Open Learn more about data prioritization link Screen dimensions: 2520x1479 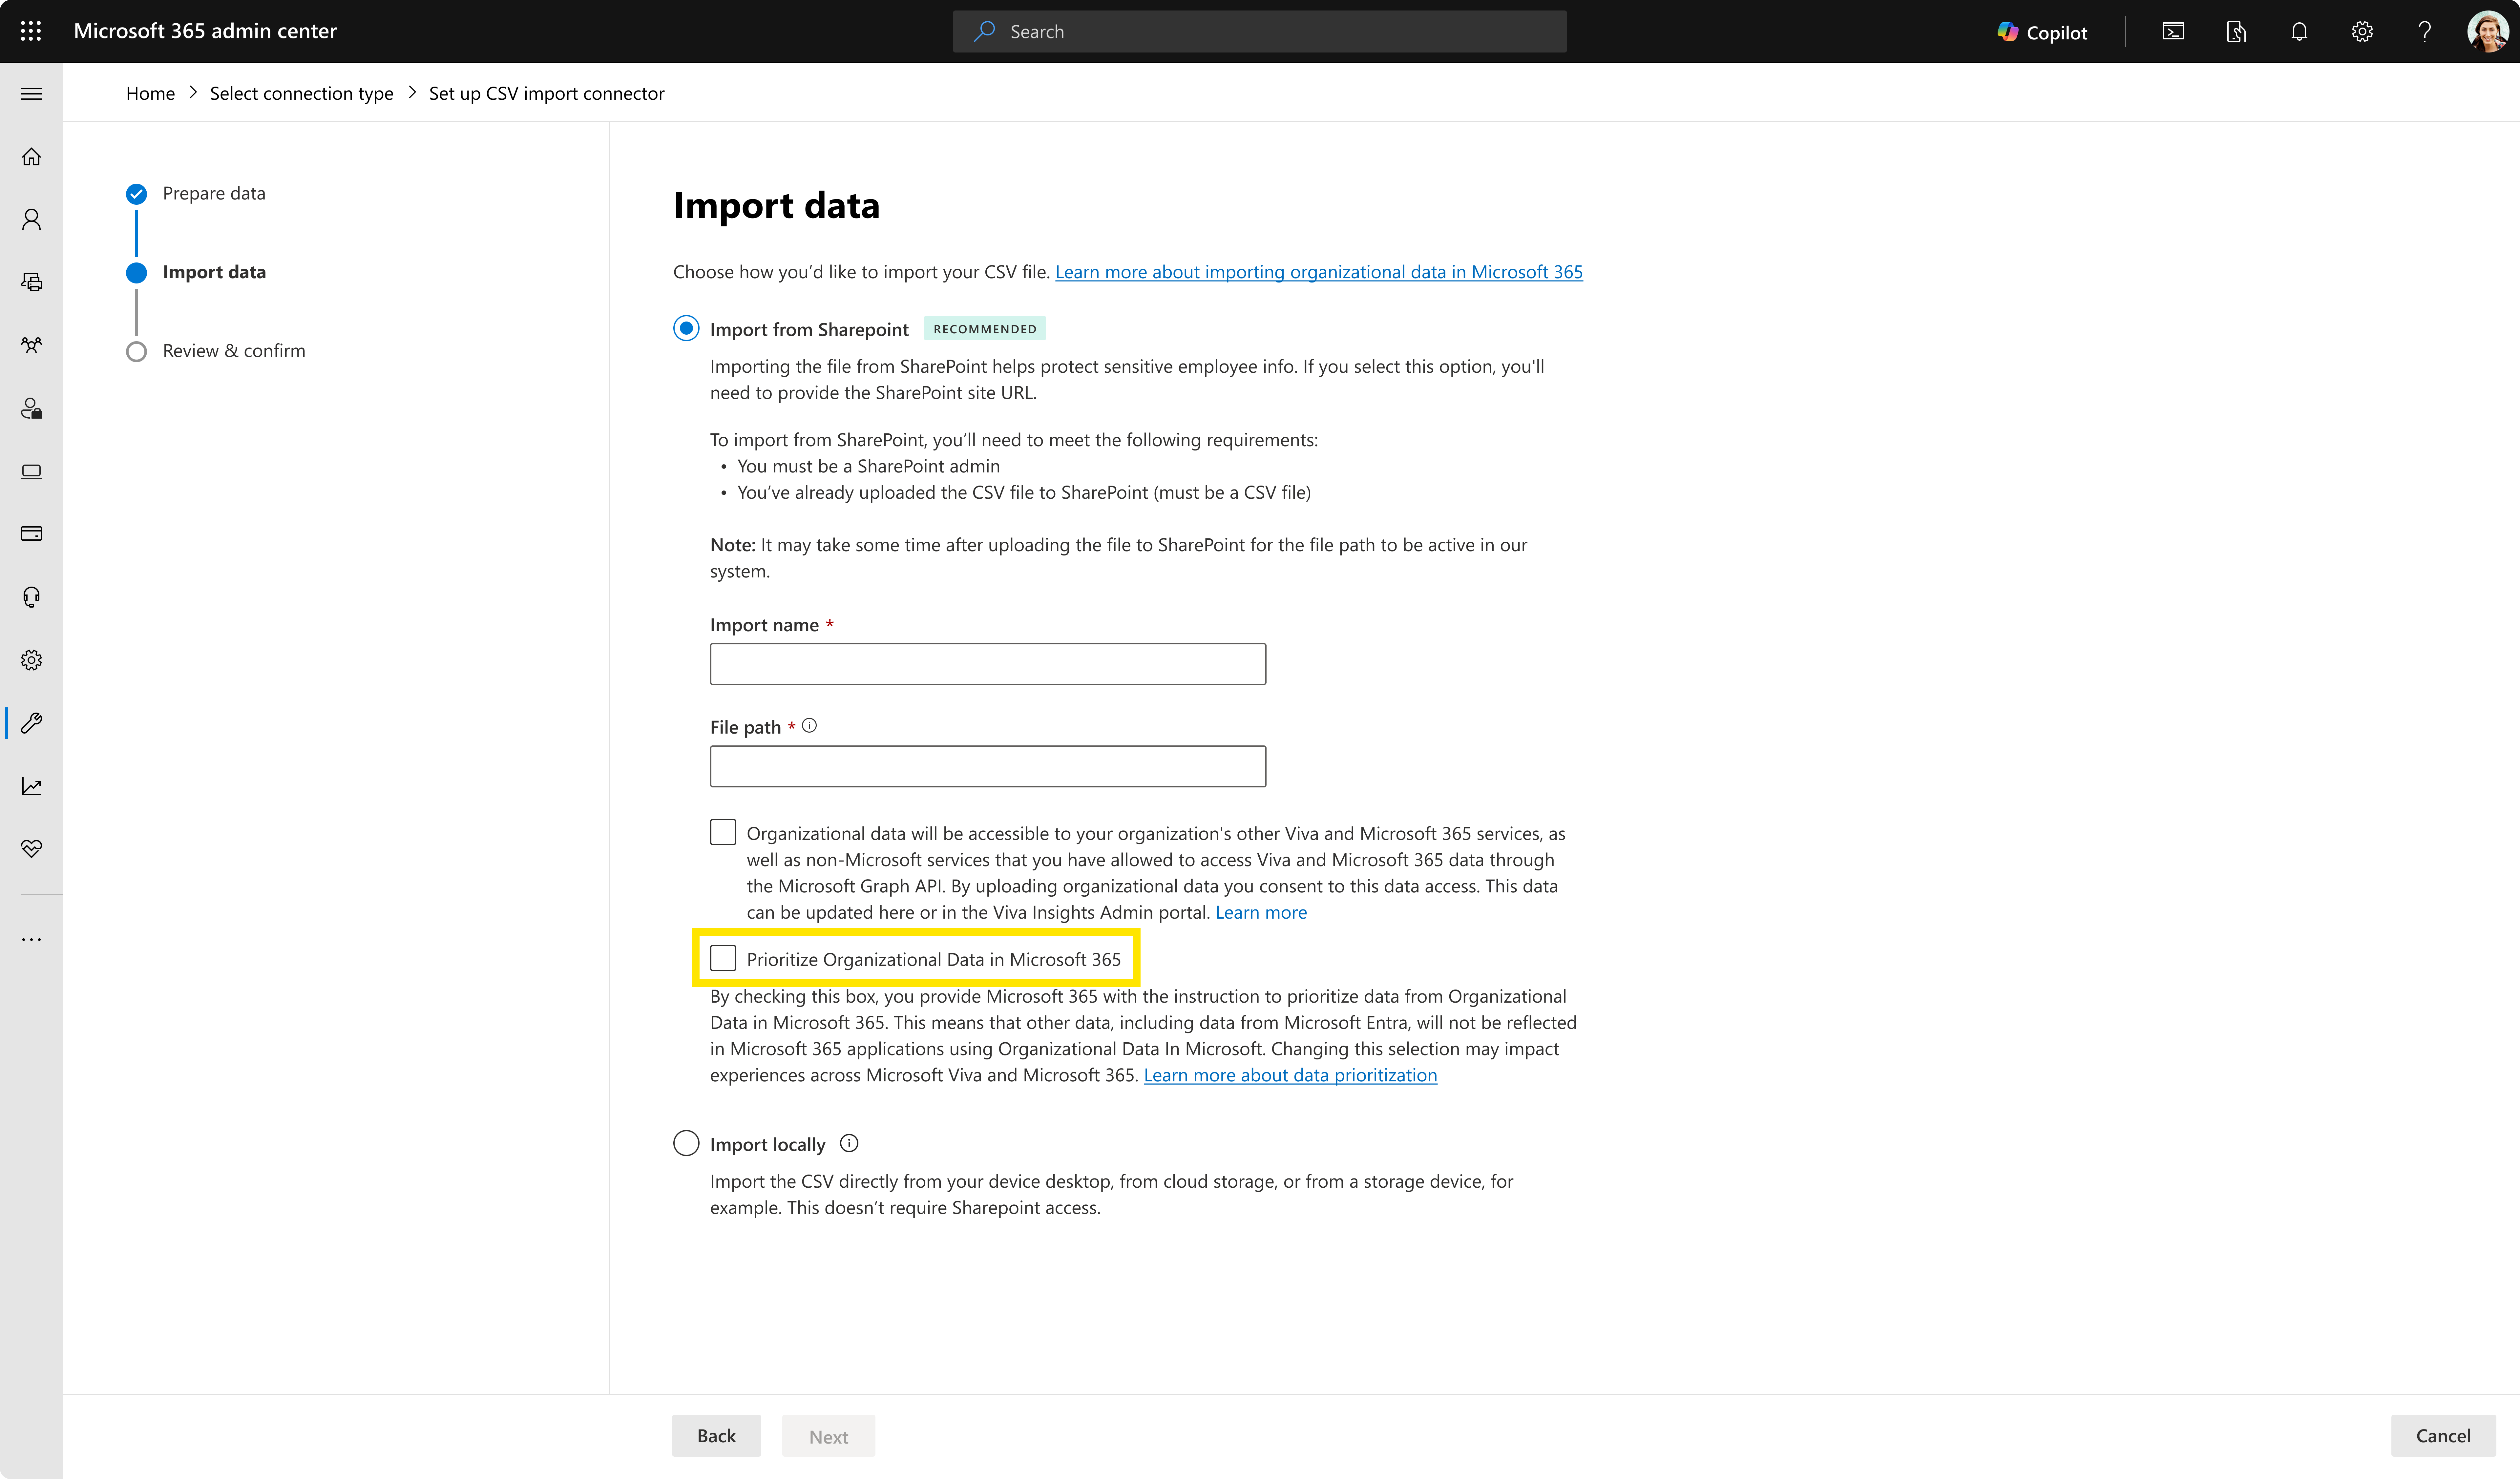pyautogui.click(x=1290, y=1075)
